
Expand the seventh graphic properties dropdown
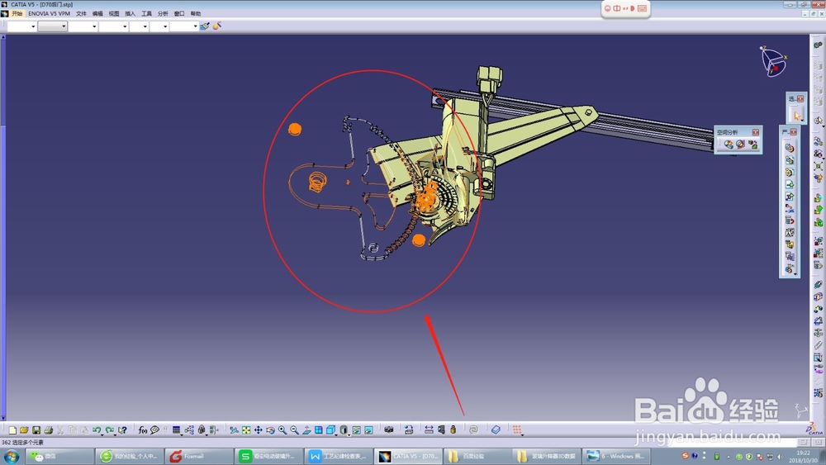tap(195, 26)
